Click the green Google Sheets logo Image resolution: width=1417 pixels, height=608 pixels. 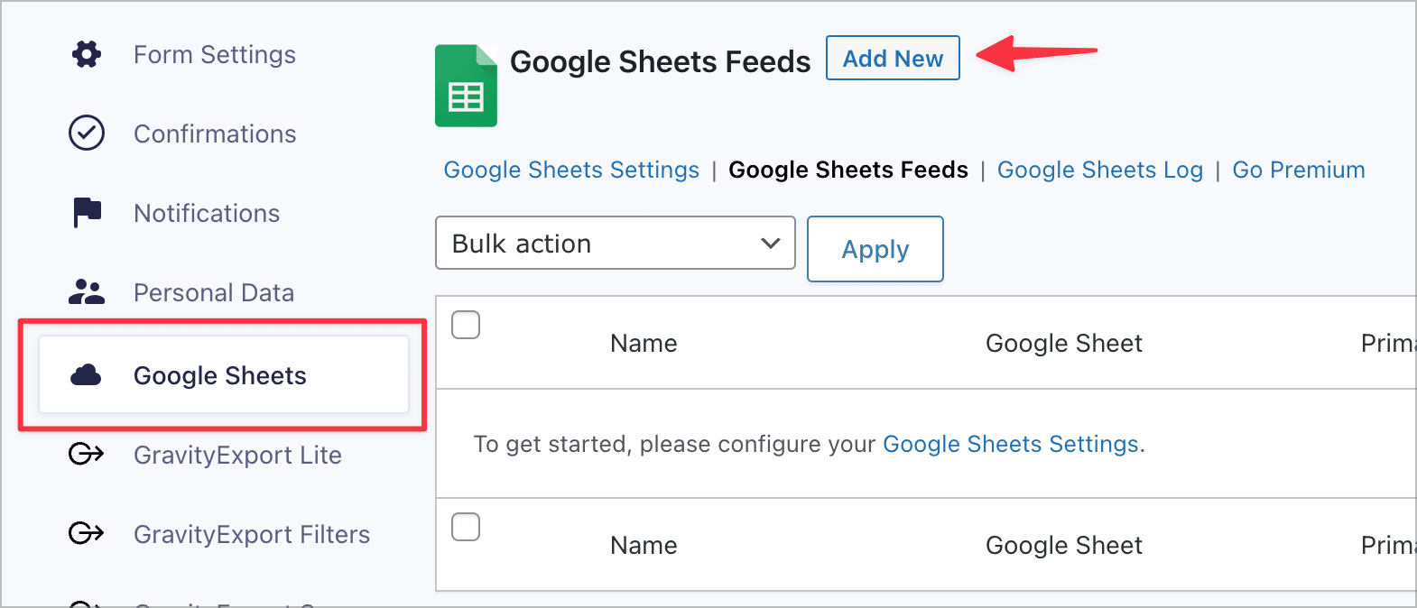466,85
